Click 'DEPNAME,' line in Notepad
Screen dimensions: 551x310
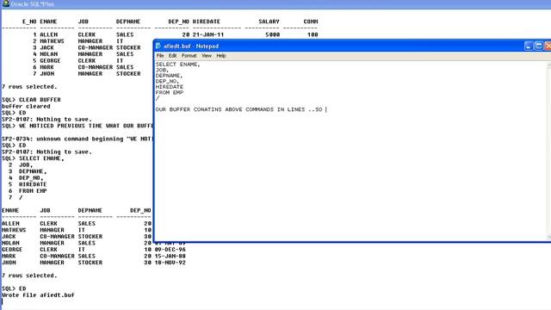[x=169, y=76]
